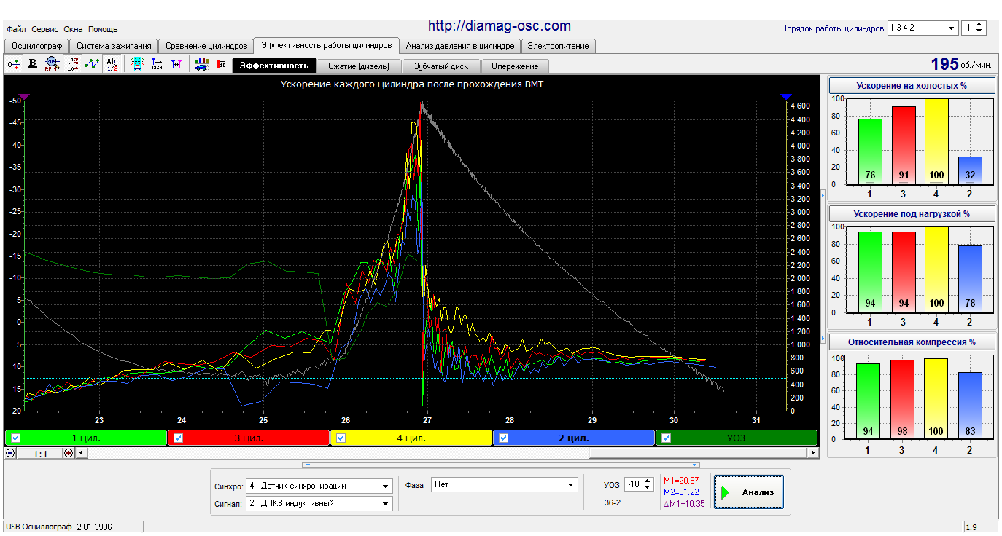Open the Фаза dropdown

tap(504, 484)
